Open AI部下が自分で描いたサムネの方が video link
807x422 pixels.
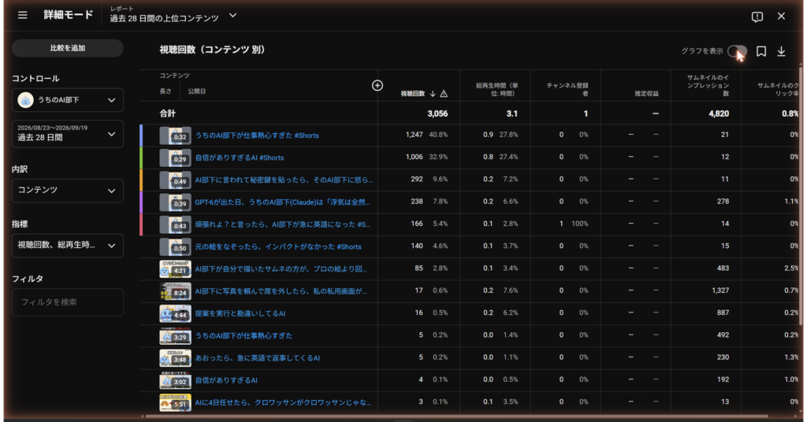(x=281, y=268)
